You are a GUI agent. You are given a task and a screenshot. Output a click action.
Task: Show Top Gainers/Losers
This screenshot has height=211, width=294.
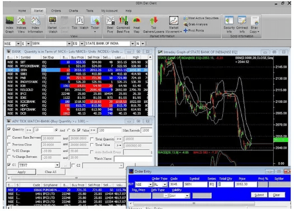pyautogui.click(x=153, y=25)
